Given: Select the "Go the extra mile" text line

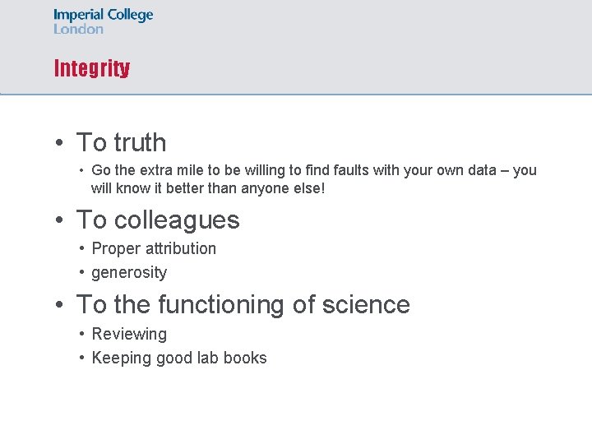Looking at the screenshot, I should pos(314,170).
